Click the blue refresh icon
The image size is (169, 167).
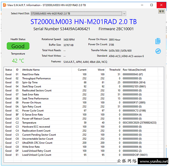click(158, 51)
